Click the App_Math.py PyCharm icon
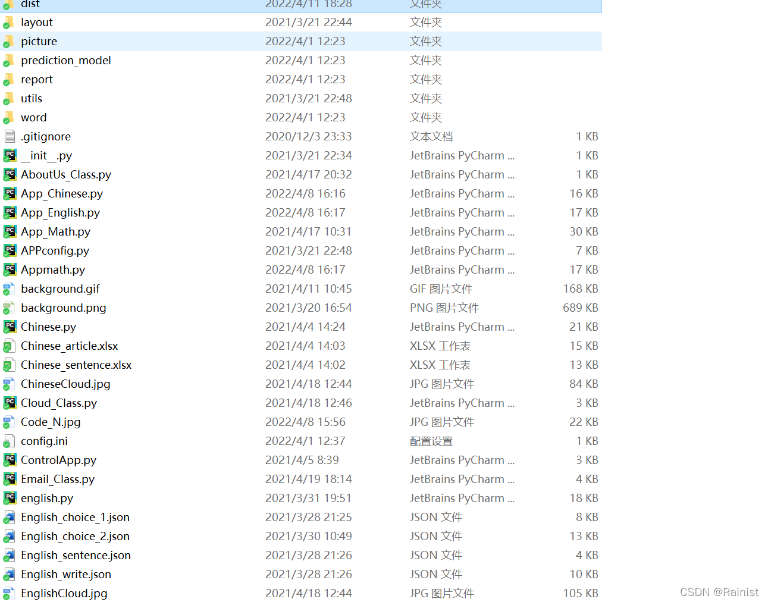The width and height of the screenshot is (768, 602). coord(9,232)
